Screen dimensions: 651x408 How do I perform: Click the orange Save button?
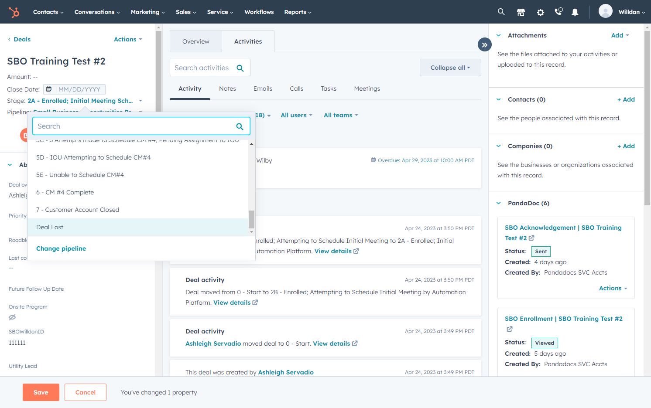point(41,392)
